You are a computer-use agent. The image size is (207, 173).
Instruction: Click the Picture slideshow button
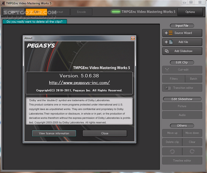pyautogui.click(x=182, y=106)
